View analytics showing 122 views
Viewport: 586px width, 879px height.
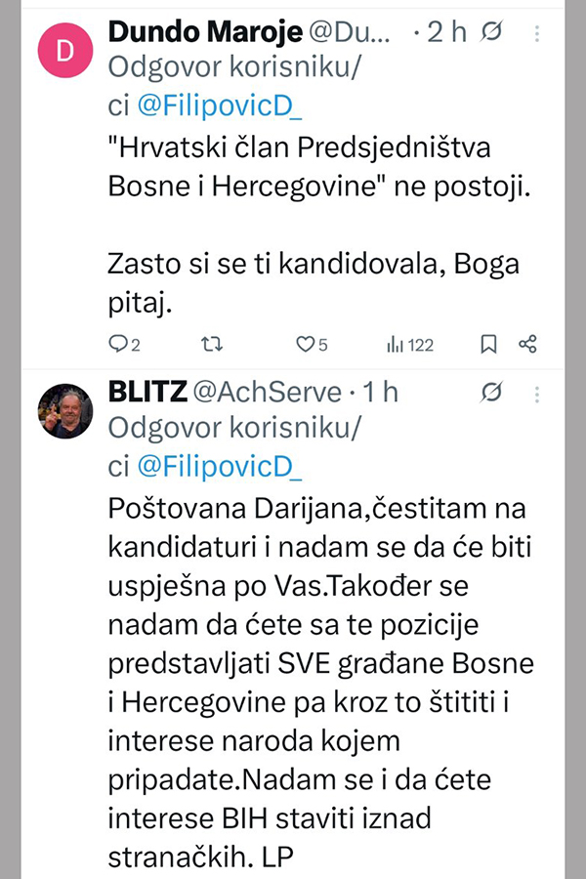pyautogui.click(x=409, y=344)
